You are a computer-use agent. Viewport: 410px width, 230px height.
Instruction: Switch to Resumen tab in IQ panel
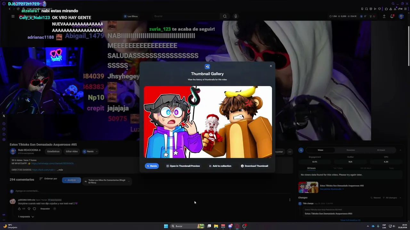point(350,150)
